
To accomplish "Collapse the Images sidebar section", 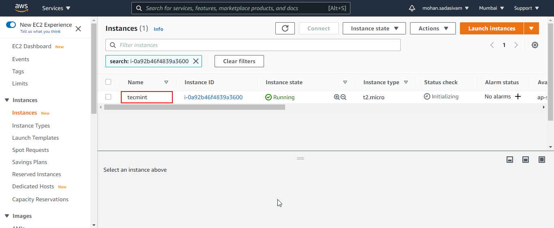I will [6, 216].
